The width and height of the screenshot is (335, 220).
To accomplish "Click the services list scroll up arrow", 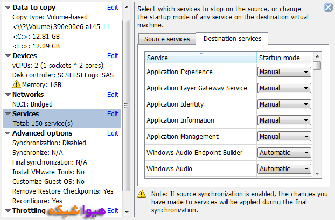I will (317, 56).
